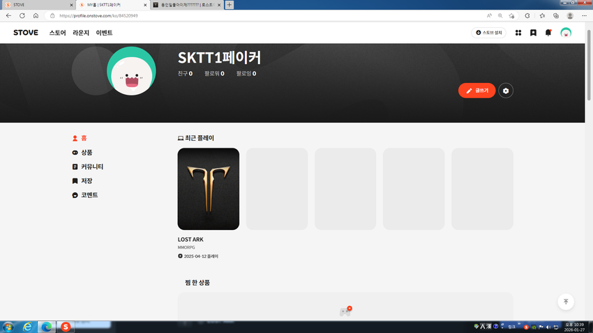Click the scroll-to-top arrow button
This screenshot has width=593, height=333.
[x=566, y=302]
